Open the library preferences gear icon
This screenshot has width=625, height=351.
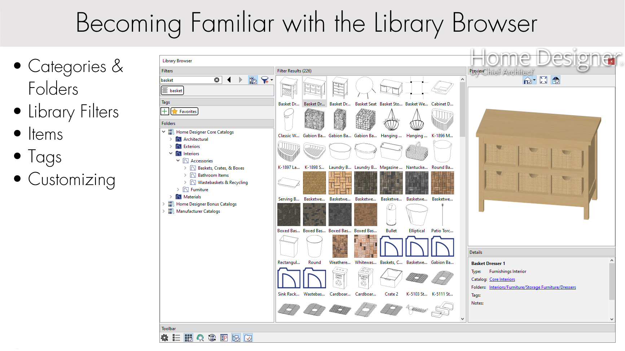(x=164, y=338)
